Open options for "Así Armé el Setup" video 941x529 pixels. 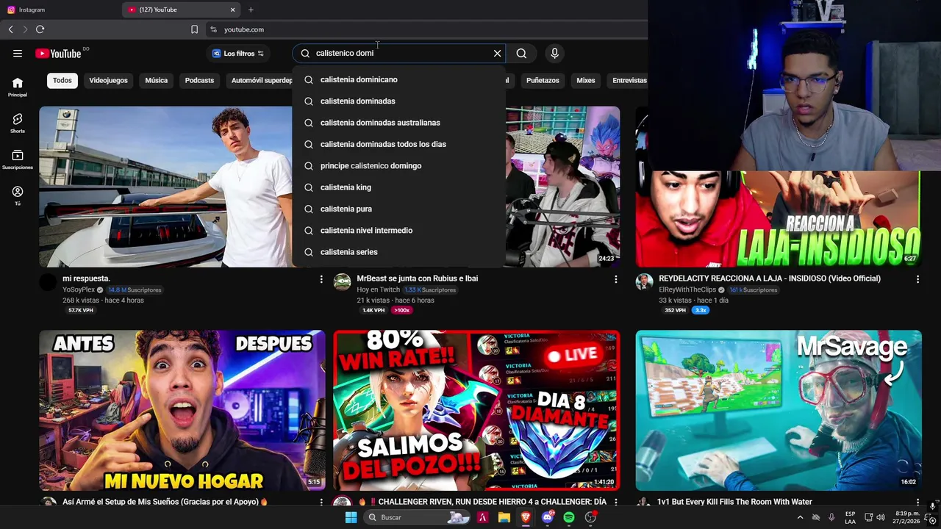point(321,502)
